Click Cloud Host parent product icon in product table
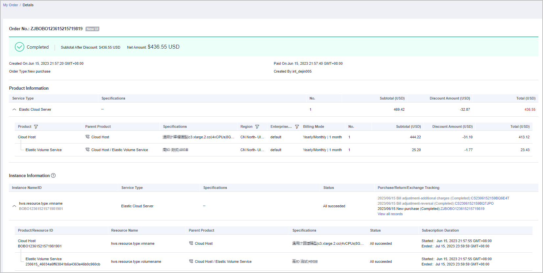The width and height of the screenshot is (543, 273). (x=87, y=137)
